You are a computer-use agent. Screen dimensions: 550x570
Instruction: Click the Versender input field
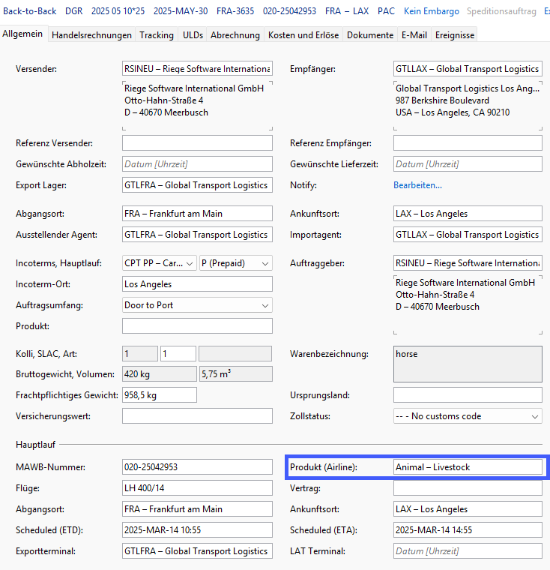coord(197,69)
